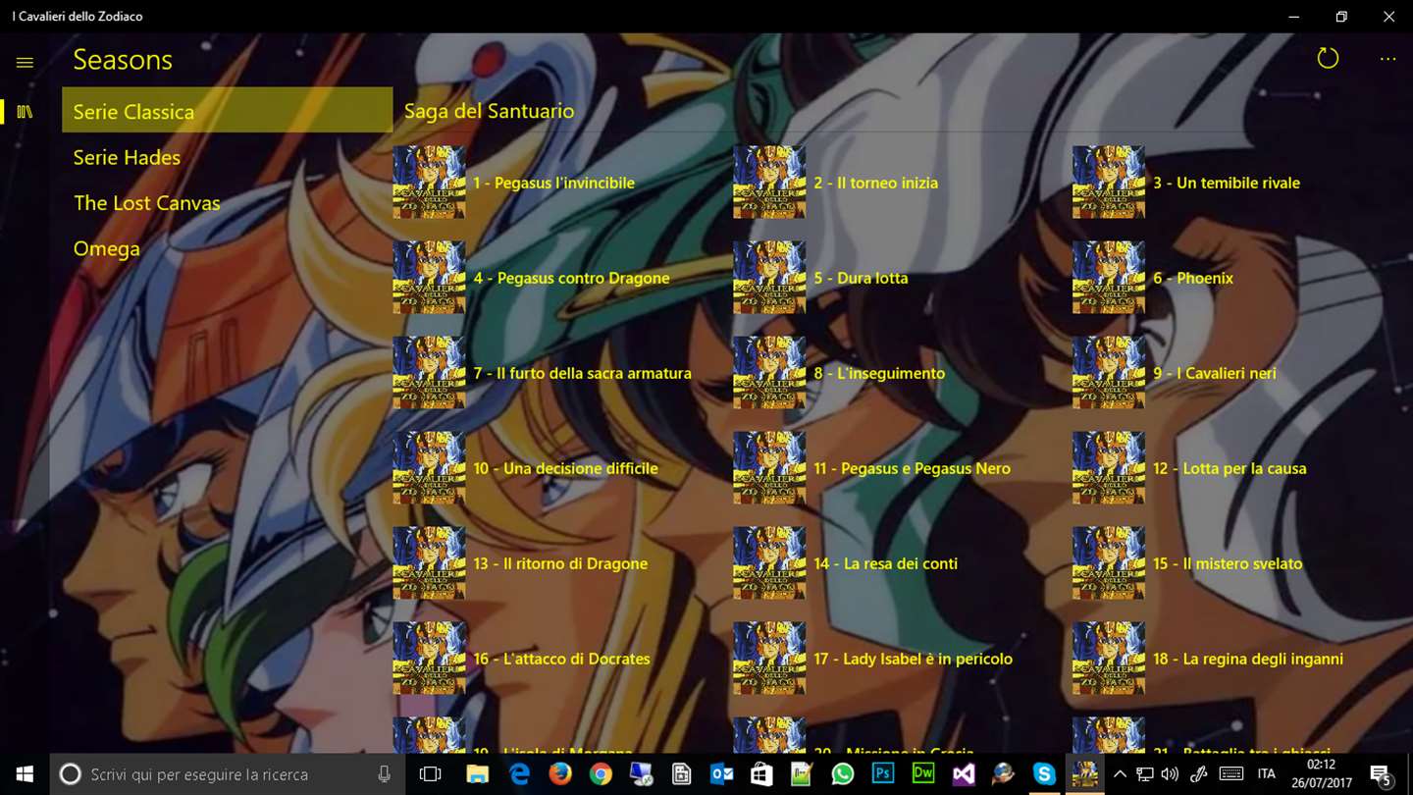Viewport: 1413px width, 795px height.
Task: Open episode 4 - Pegasus contro Dragone
Action: coord(571,278)
